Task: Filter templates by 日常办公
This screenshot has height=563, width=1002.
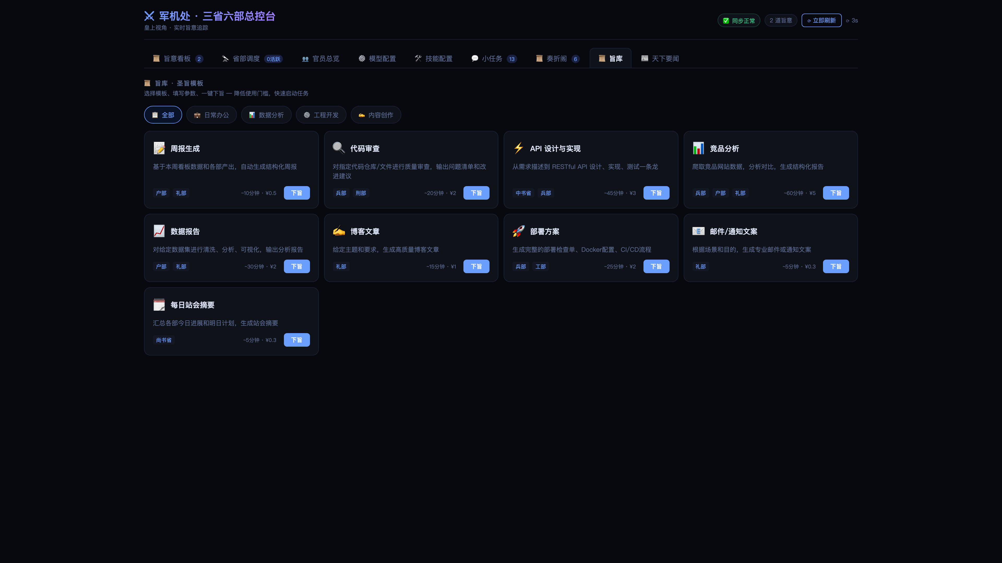Action: (x=212, y=115)
